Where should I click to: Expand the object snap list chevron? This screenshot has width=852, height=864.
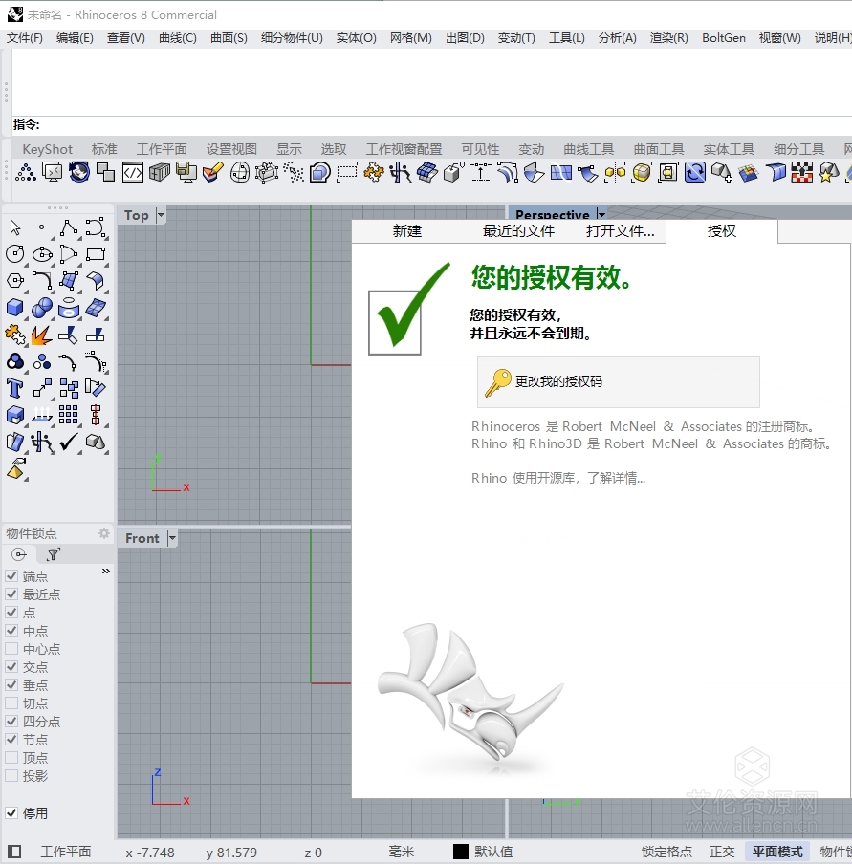point(106,571)
